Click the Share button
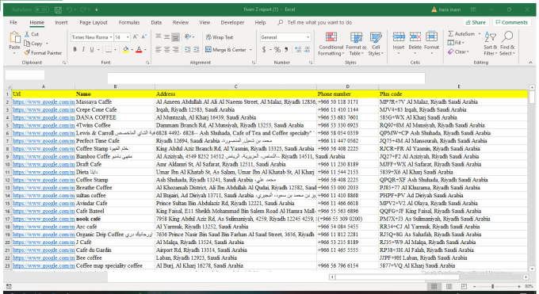 pos(476,22)
